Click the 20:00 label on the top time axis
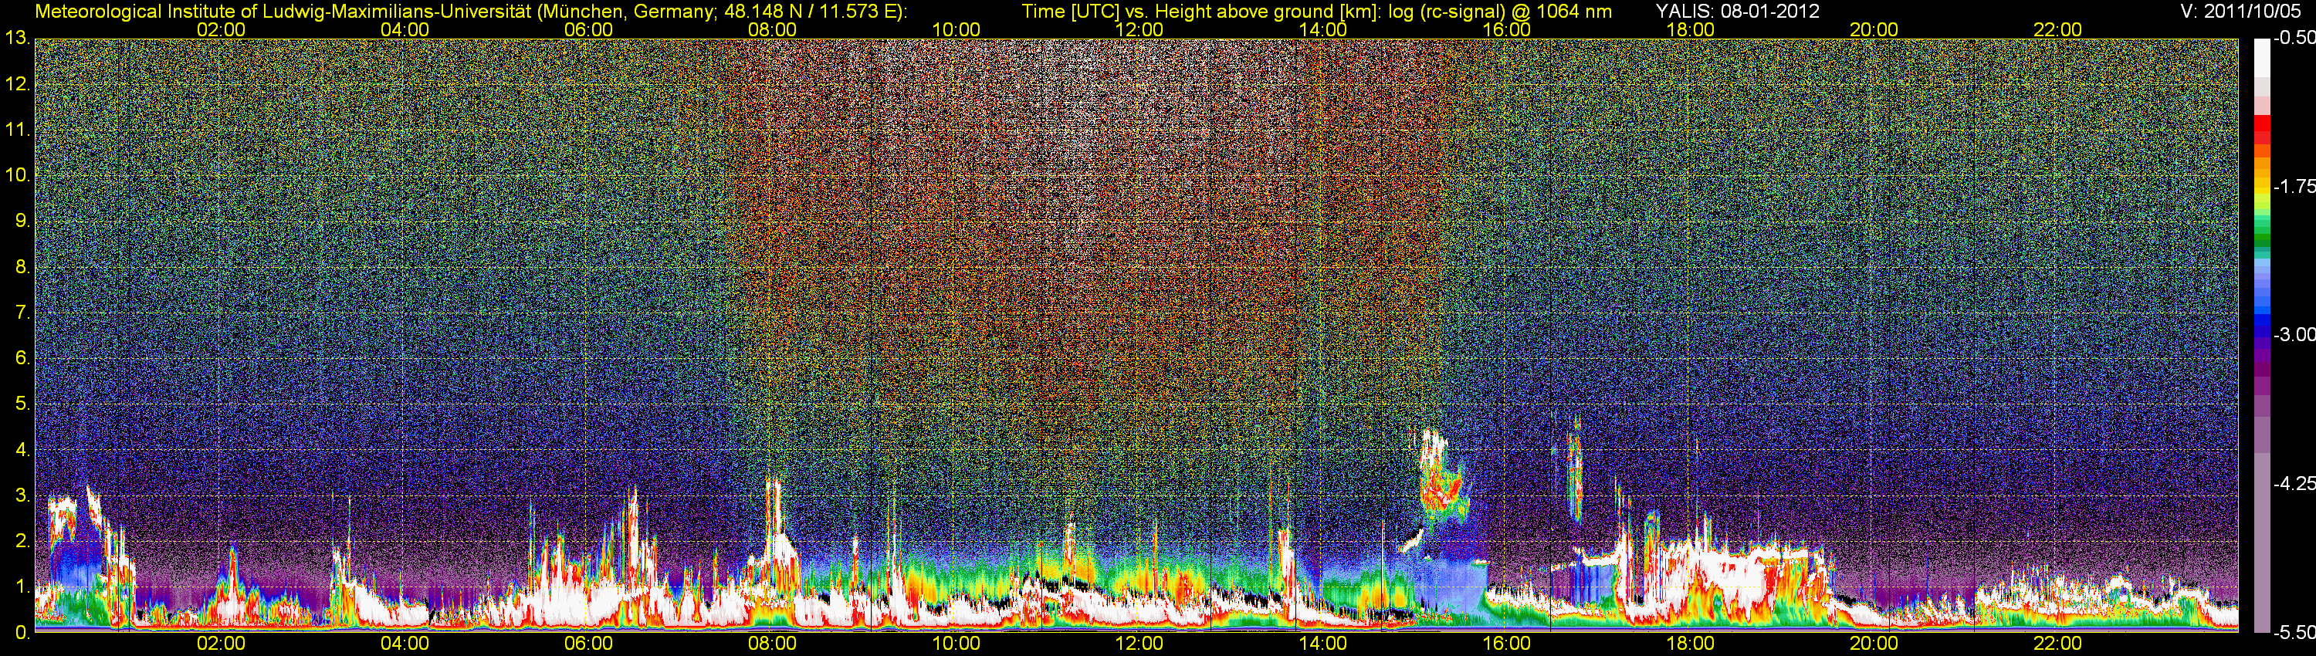The height and width of the screenshot is (656, 2316). pos(1874,29)
